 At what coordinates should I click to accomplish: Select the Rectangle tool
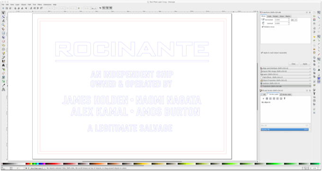point(3,33)
